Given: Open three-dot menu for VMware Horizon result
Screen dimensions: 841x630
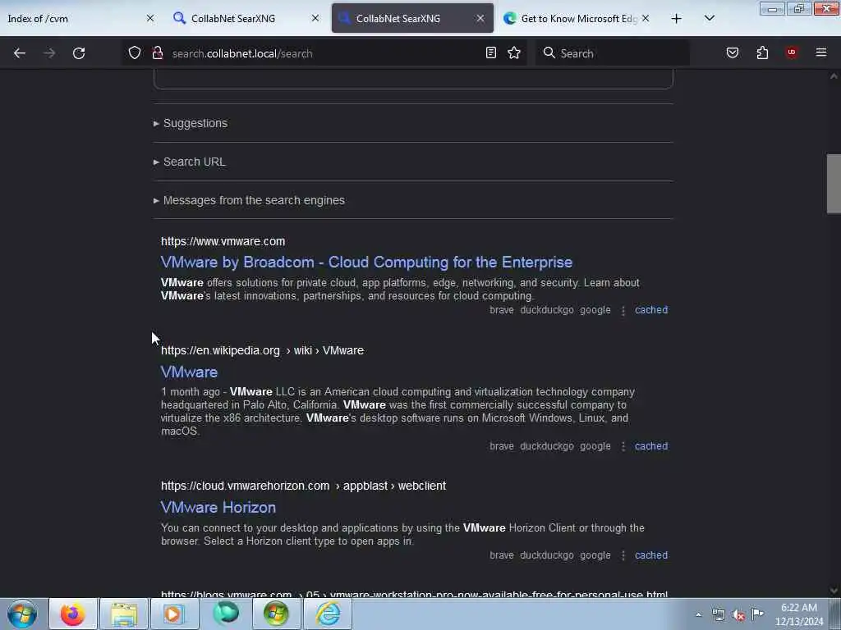Looking at the screenshot, I should (x=623, y=555).
